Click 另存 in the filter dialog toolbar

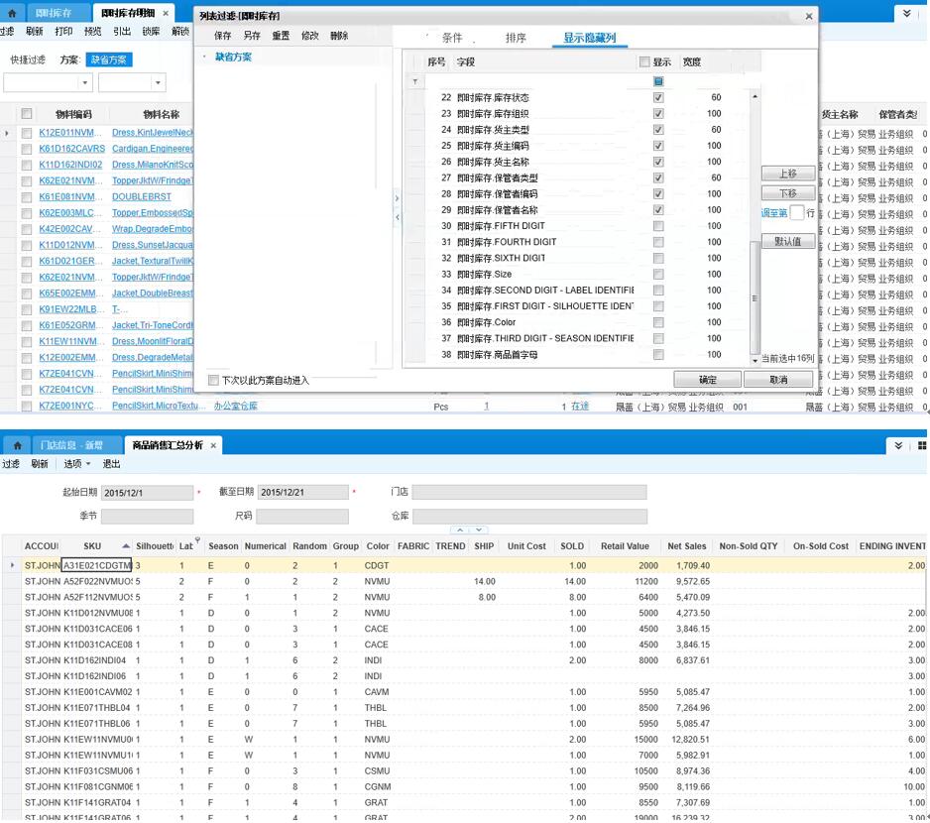[x=252, y=36]
